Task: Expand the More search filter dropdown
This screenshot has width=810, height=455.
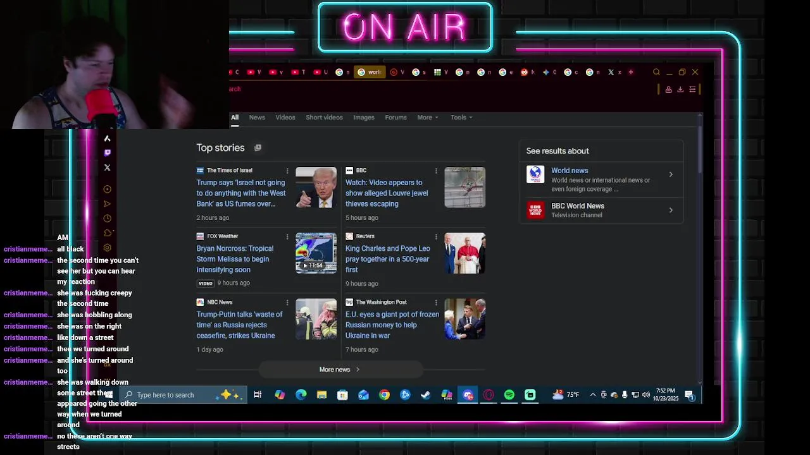Action: [428, 118]
